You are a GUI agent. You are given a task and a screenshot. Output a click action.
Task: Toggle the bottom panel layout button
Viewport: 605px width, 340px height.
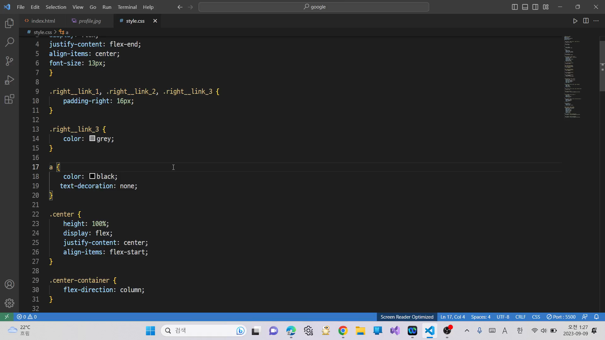[525, 7]
